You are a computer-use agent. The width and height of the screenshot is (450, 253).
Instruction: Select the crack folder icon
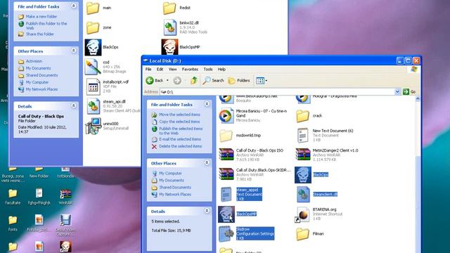click(302, 116)
